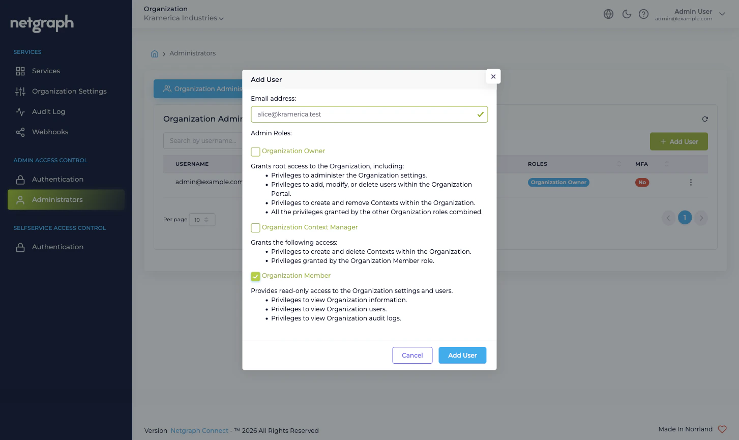Image resolution: width=739 pixels, height=440 pixels.
Task: Click the alice@kramerica.test email field
Action: coord(369,114)
